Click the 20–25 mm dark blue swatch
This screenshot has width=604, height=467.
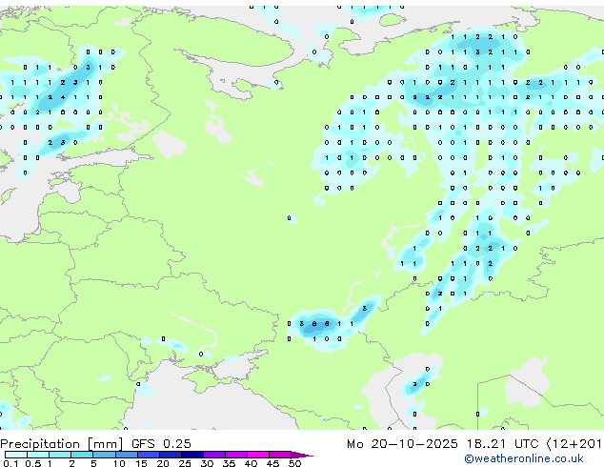coord(171,455)
